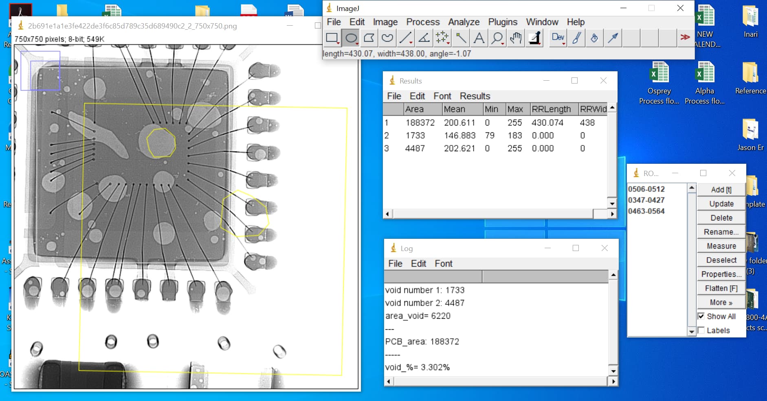This screenshot has width=767, height=401.
Task: Activate the scrolling Hand tool
Action: [515, 38]
